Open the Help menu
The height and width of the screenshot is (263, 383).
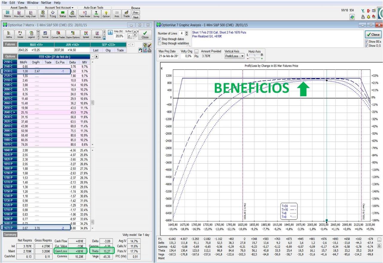tap(57, 2)
